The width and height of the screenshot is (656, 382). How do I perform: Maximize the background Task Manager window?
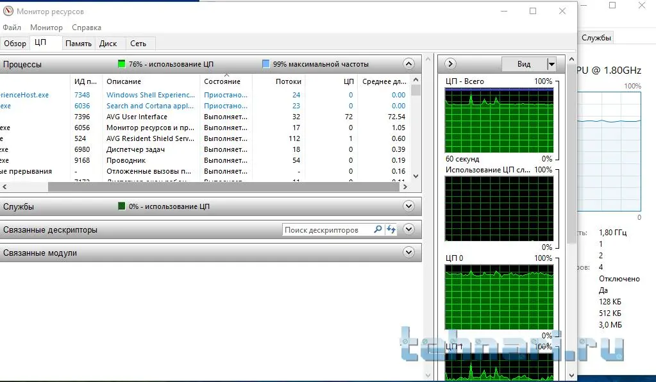click(x=612, y=5)
